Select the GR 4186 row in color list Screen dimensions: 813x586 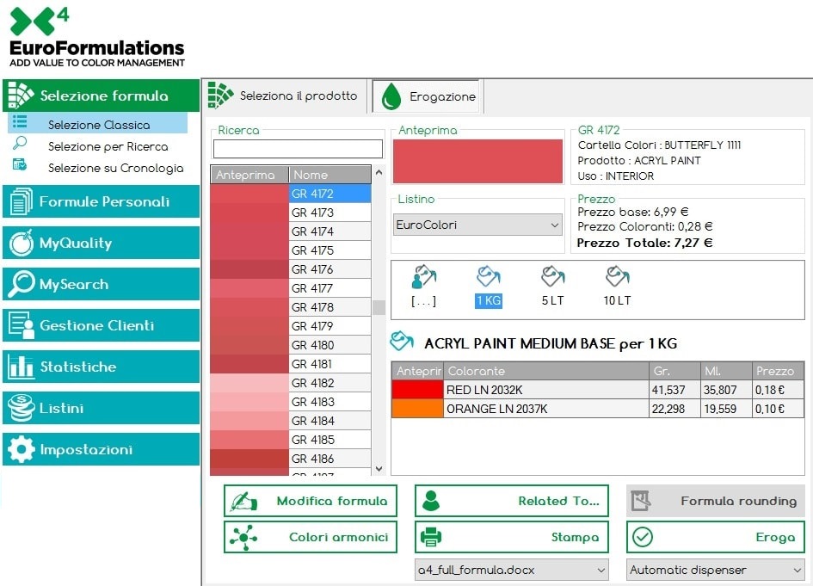[x=291, y=459]
